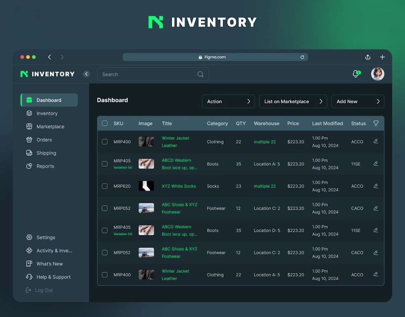Click the Inventory stack icon in sidebar
The height and width of the screenshot is (317, 405).
click(29, 113)
